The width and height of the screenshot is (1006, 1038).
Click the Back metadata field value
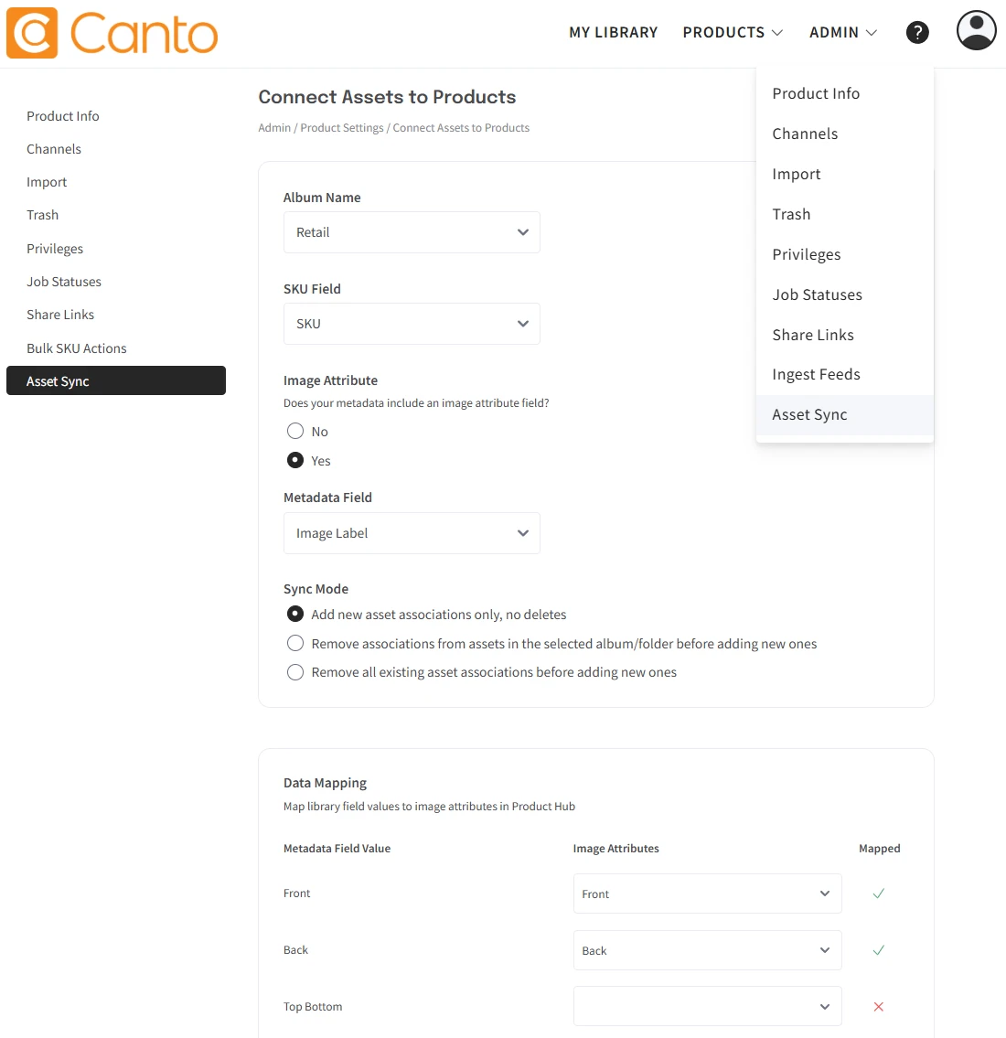click(295, 950)
